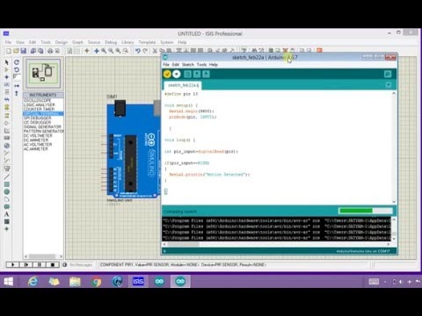Viewport: 422px width, 316px height.
Task: Open ISIS Design menu
Action: click(x=62, y=42)
